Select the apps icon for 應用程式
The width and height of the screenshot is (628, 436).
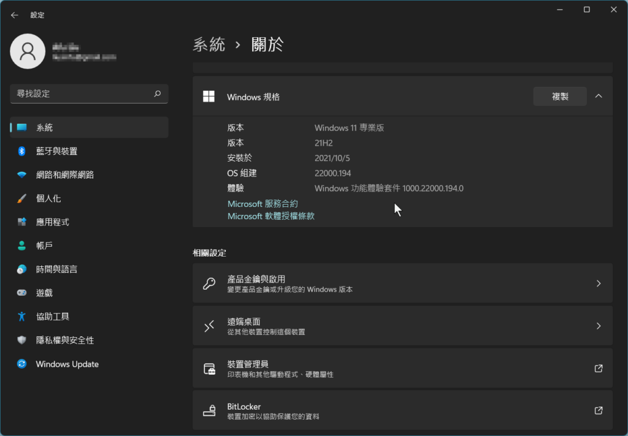[21, 222]
